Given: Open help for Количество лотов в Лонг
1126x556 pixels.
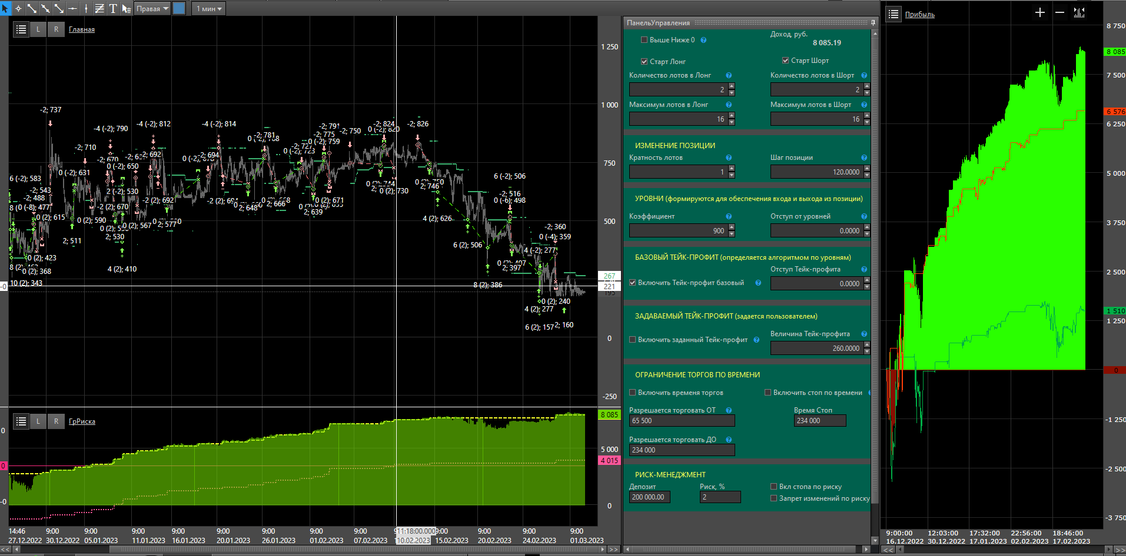Looking at the screenshot, I should 729,75.
